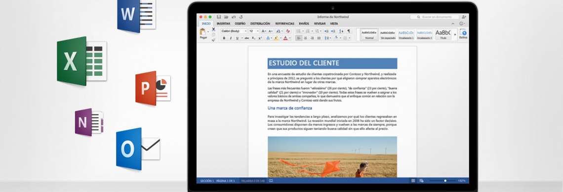Viewport: 563px width, 192px height.
Task: Apply the Encabezado 1 style
Action: click(x=406, y=35)
